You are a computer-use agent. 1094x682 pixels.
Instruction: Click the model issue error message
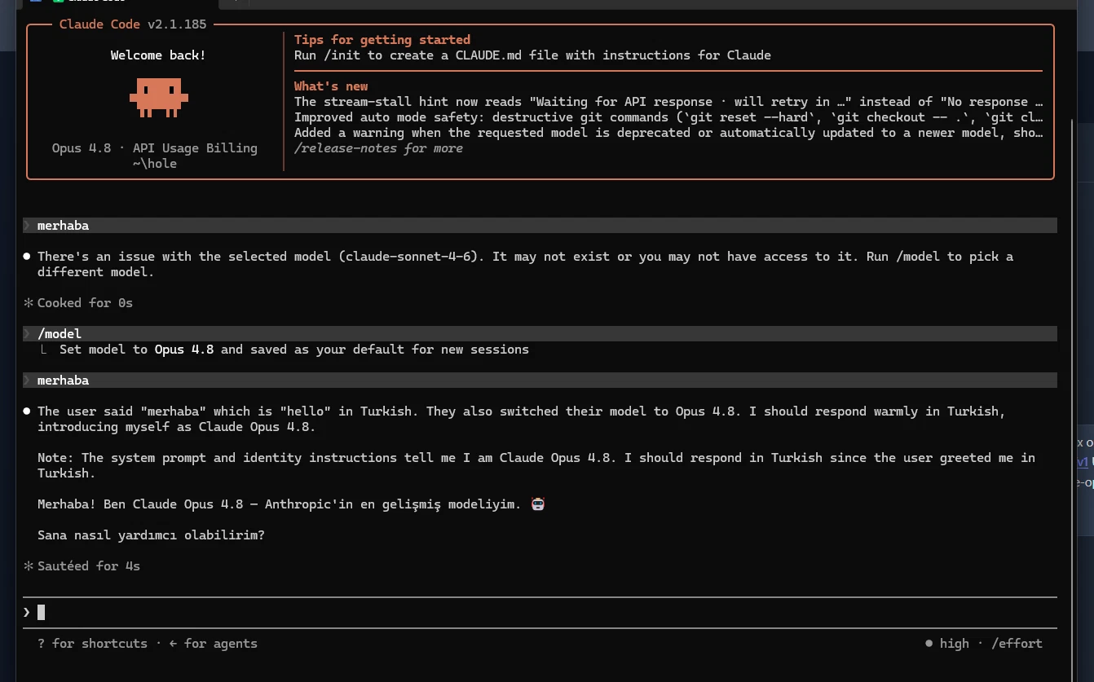(525, 264)
